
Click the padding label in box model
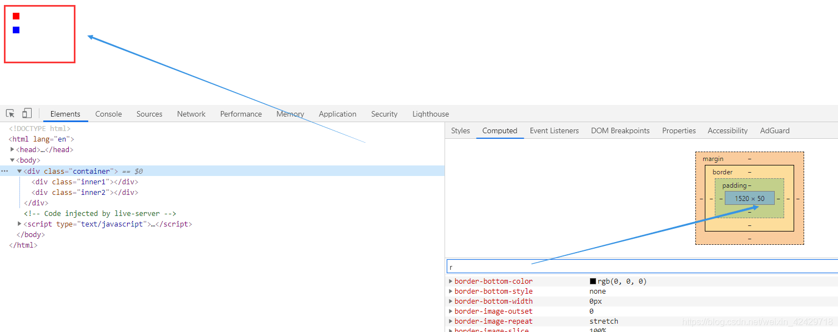pos(734,185)
